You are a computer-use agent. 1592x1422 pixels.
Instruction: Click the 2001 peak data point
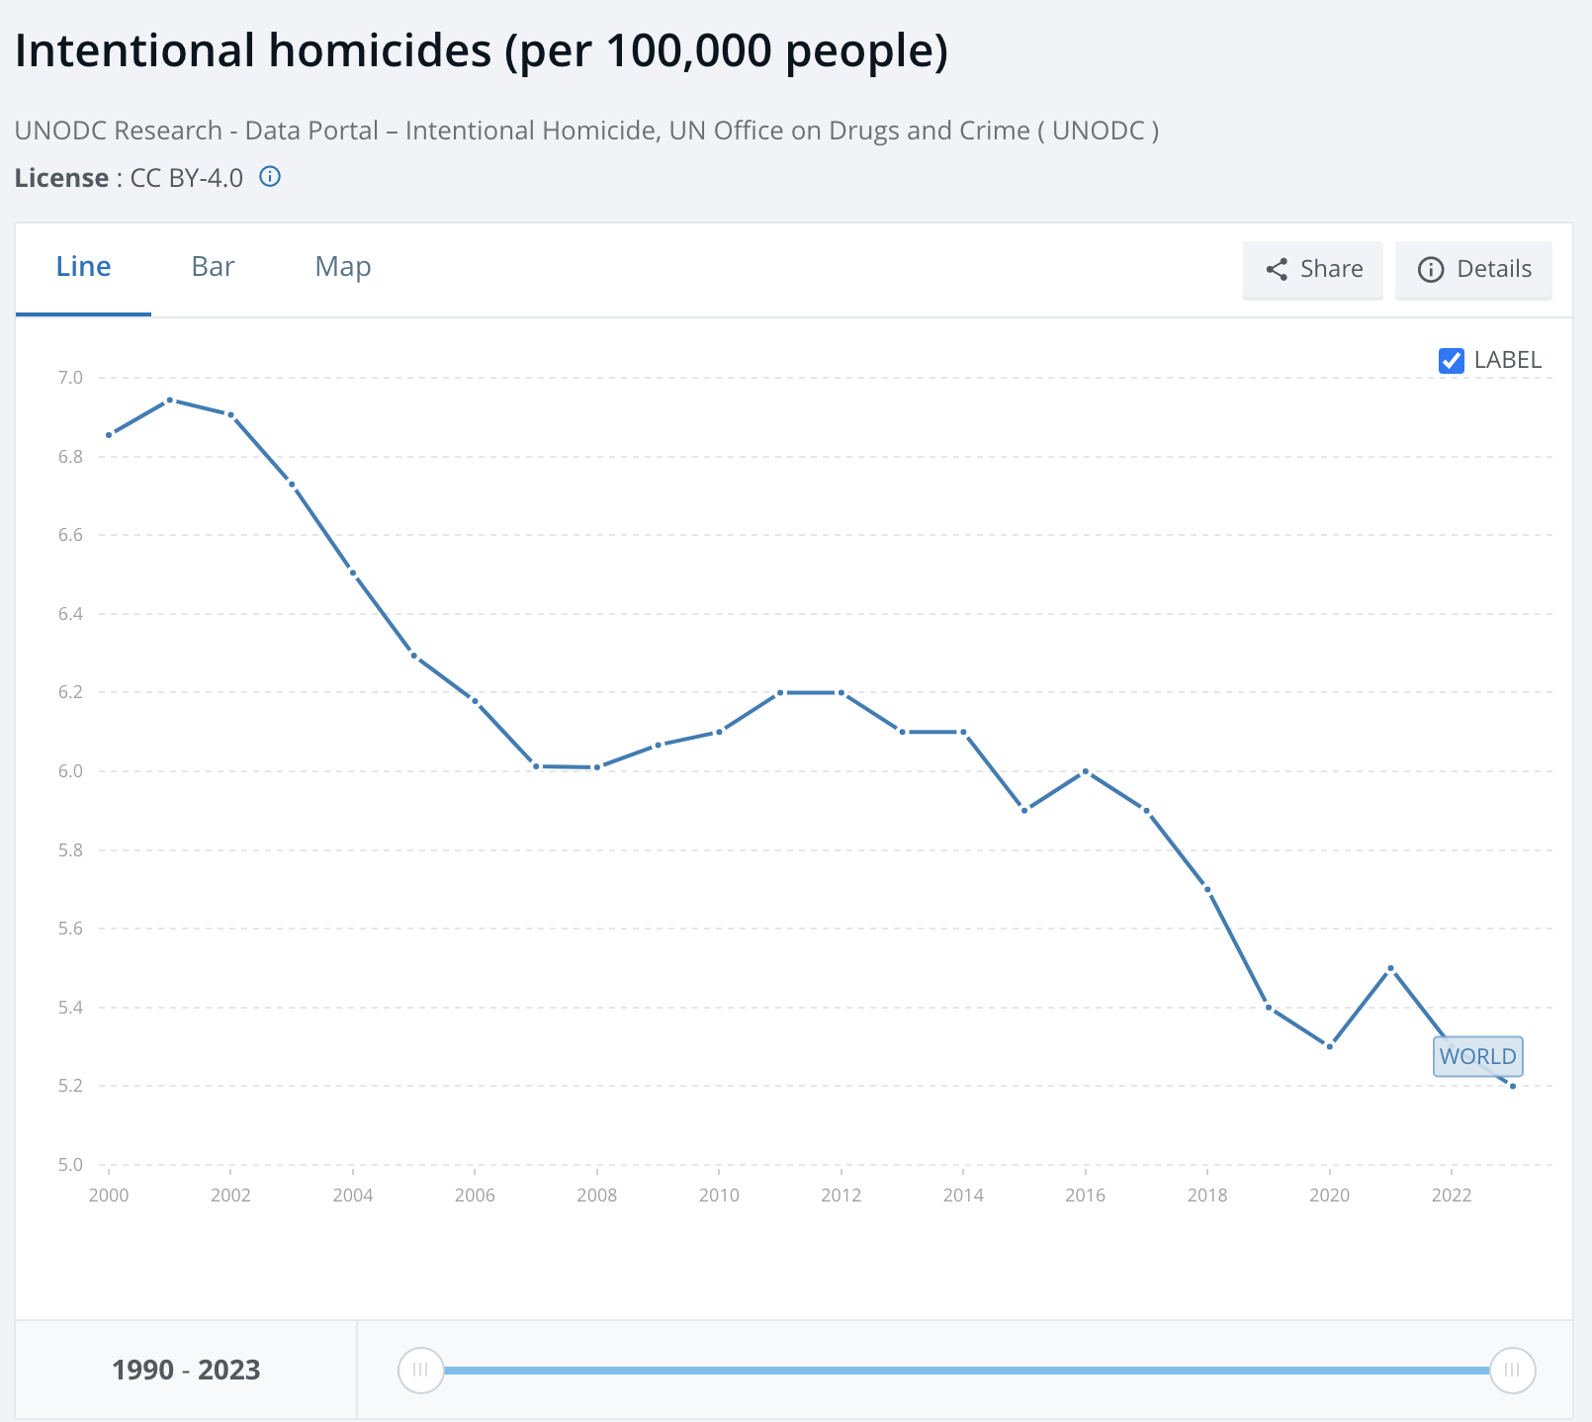tap(170, 400)
